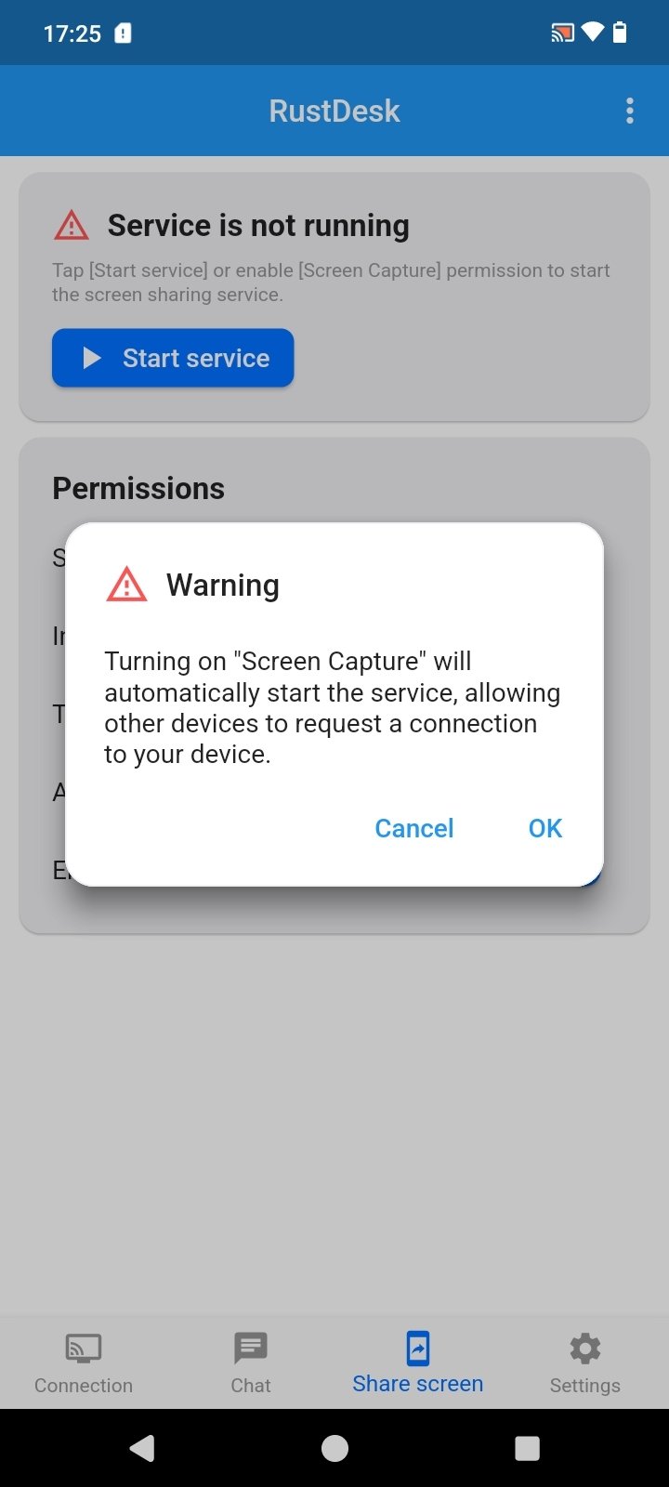Tap the SIM alert icon beside the clock
Image resolution: width=669 pixels, height=1487 pixels.
click(123, 33)
